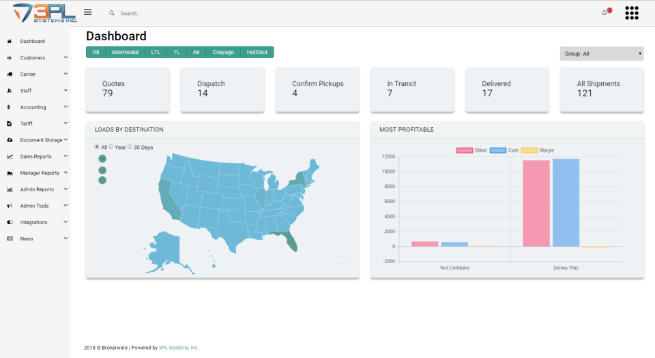This screenshot has width=655, height=358.
Task: Switch to the Intermodal filter tab
Action: click(x=125, y=52)
